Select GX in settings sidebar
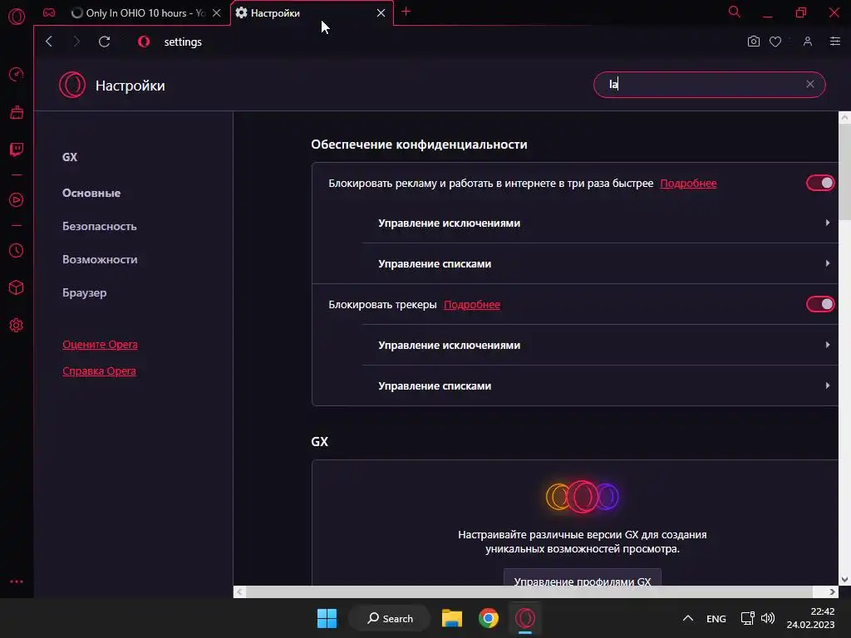The image size is (851, 638). (70, 157)
